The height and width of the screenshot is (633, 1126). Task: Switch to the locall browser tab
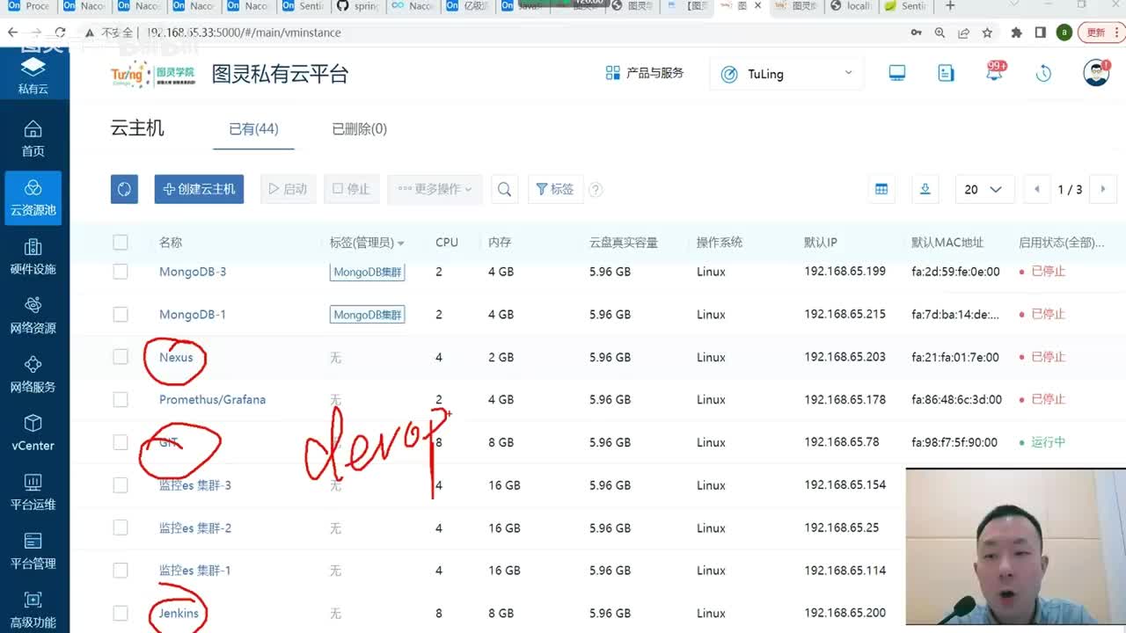tap(850, 6)
